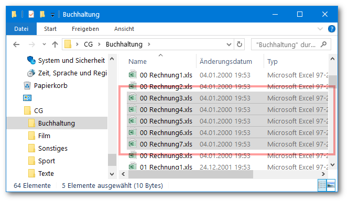Screen dimensions: 348x202
Task: Expand the chevron after the Buchhaltung breadcrumb
Action: 149,44
